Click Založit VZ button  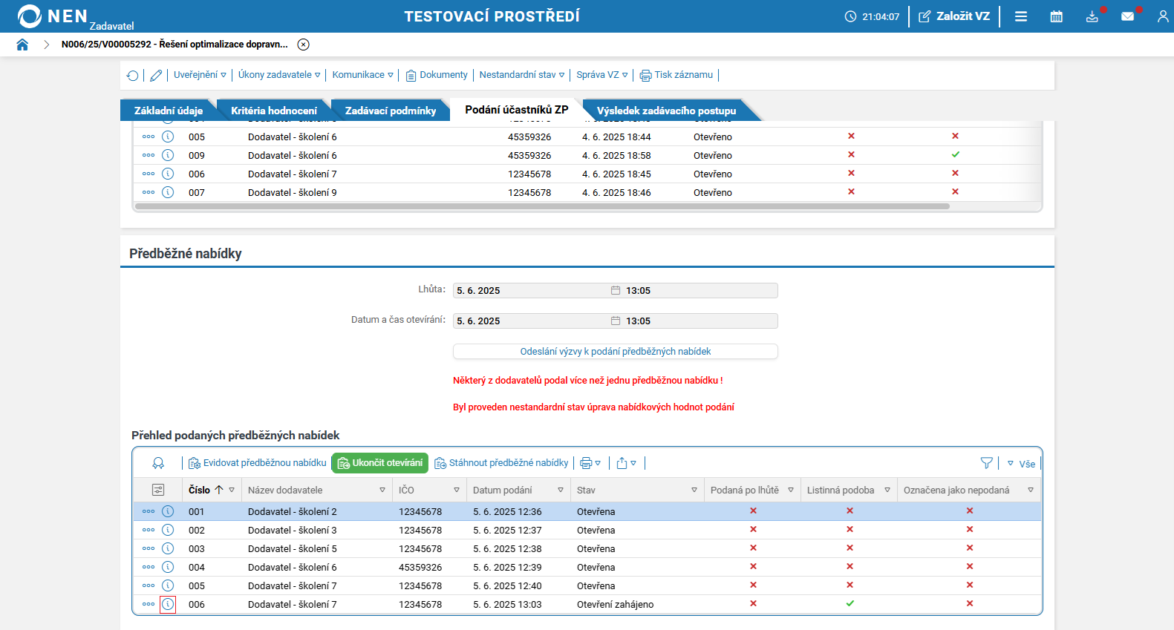954,16
